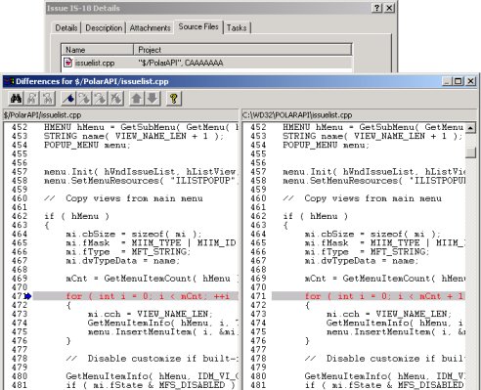Click line 465 mi.fMask in right pane
This screenshot has width=481, height=390.
[x=384, y=242]
